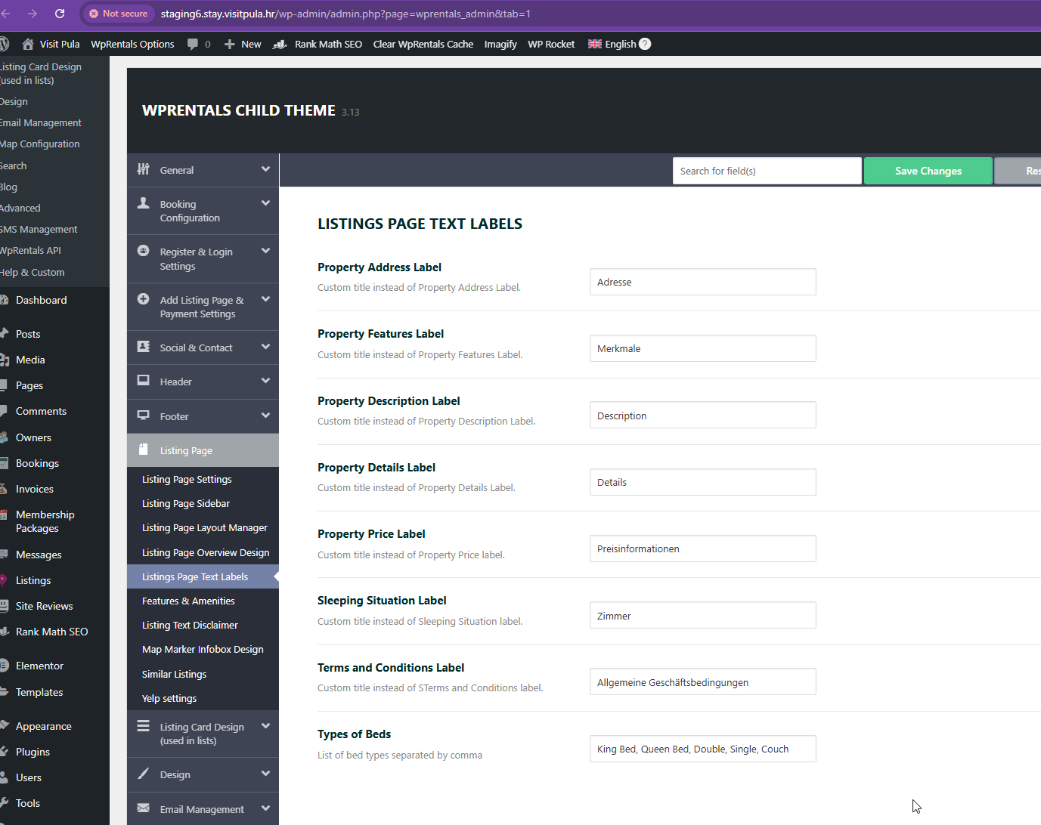The height and width of the screenshot is (825, 1041).
Task: Click the Footer monitor icon
Action: coord(143,415)
